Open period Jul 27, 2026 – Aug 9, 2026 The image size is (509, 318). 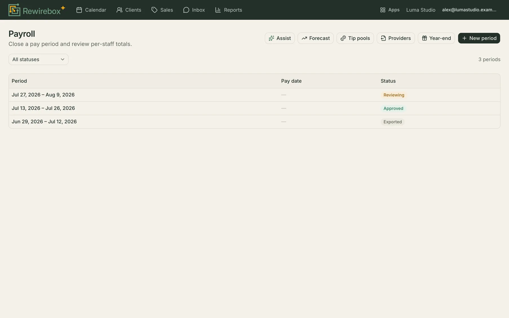(255, 95)
